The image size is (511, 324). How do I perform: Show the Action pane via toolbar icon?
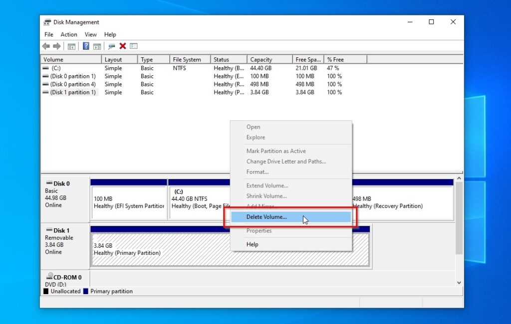(97, 46)
